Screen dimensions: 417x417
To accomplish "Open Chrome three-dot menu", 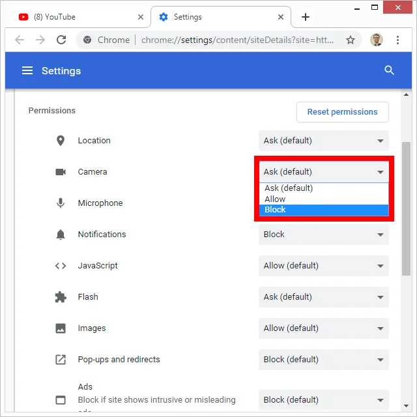I will coord(397,40).
